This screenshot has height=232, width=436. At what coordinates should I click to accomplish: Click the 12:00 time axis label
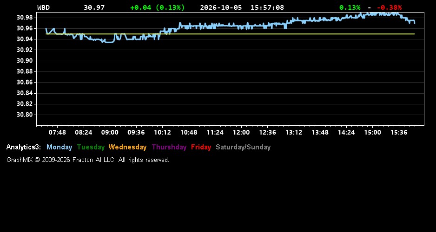click(241, 132)
